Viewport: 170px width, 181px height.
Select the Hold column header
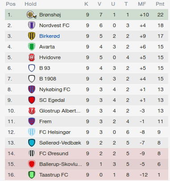coord(30,4)
